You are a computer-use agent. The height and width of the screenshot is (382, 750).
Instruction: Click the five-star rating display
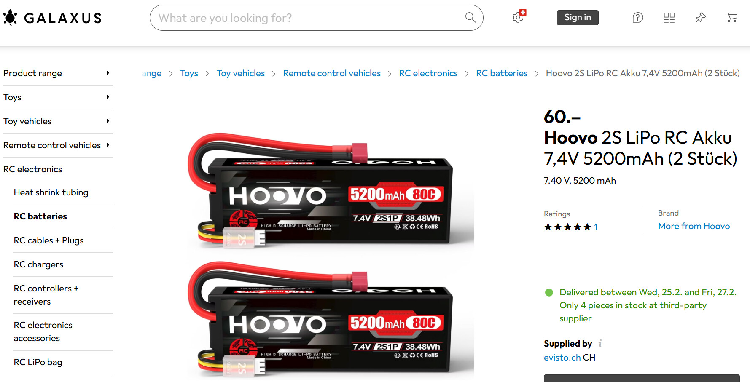567,227
